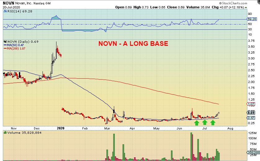Click the MA(200) 1.07 legend entry

(16, 49)
